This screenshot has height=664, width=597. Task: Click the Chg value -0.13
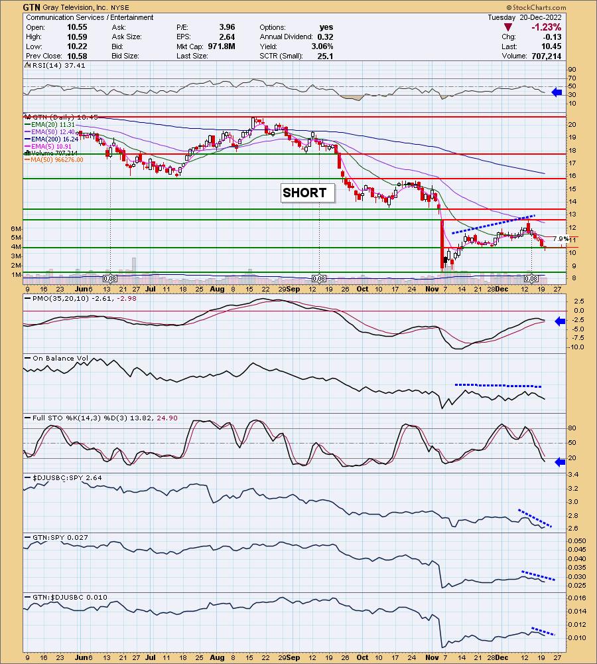coord(552,37)
